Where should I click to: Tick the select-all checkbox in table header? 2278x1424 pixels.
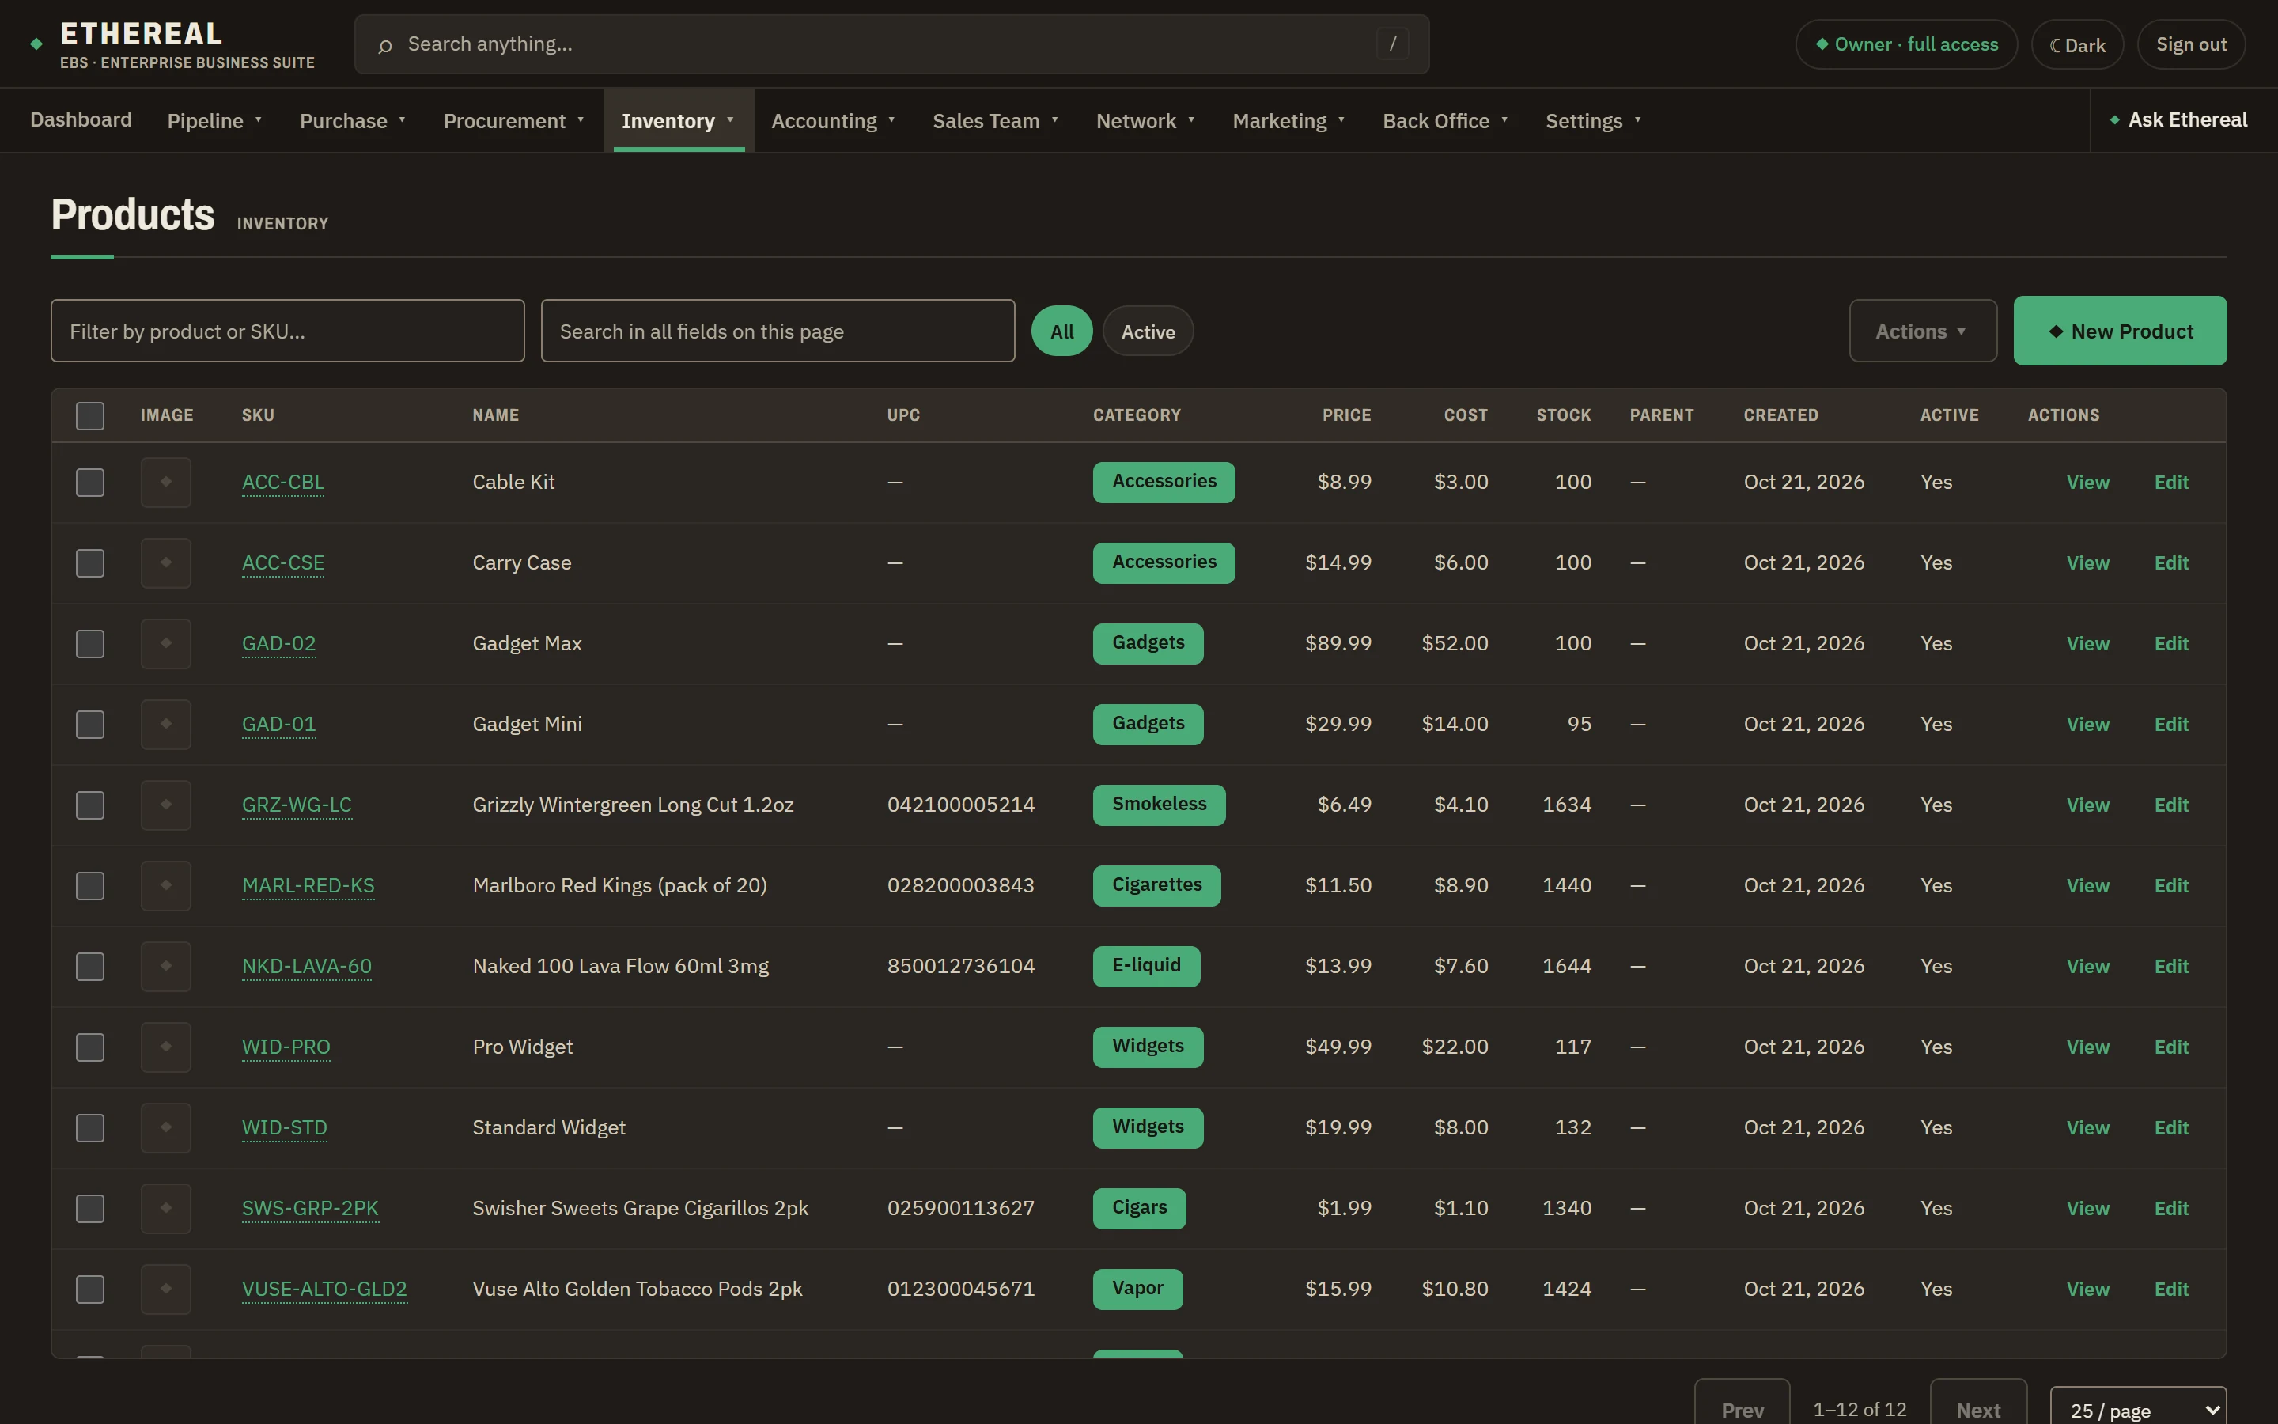pyautogui.click(x=90, y=415)
